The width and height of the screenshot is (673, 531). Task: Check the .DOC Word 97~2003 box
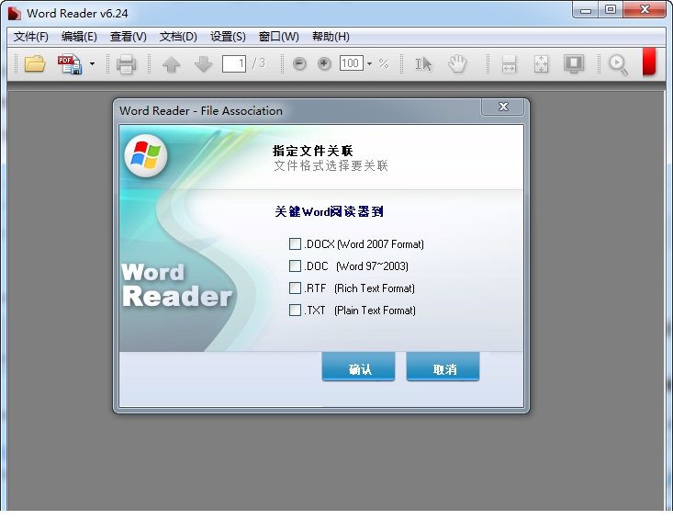click(295, 265)
